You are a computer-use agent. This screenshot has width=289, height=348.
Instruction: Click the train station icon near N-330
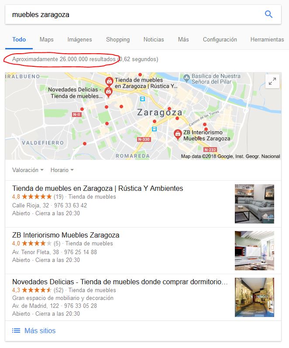[x=154, y=129]
